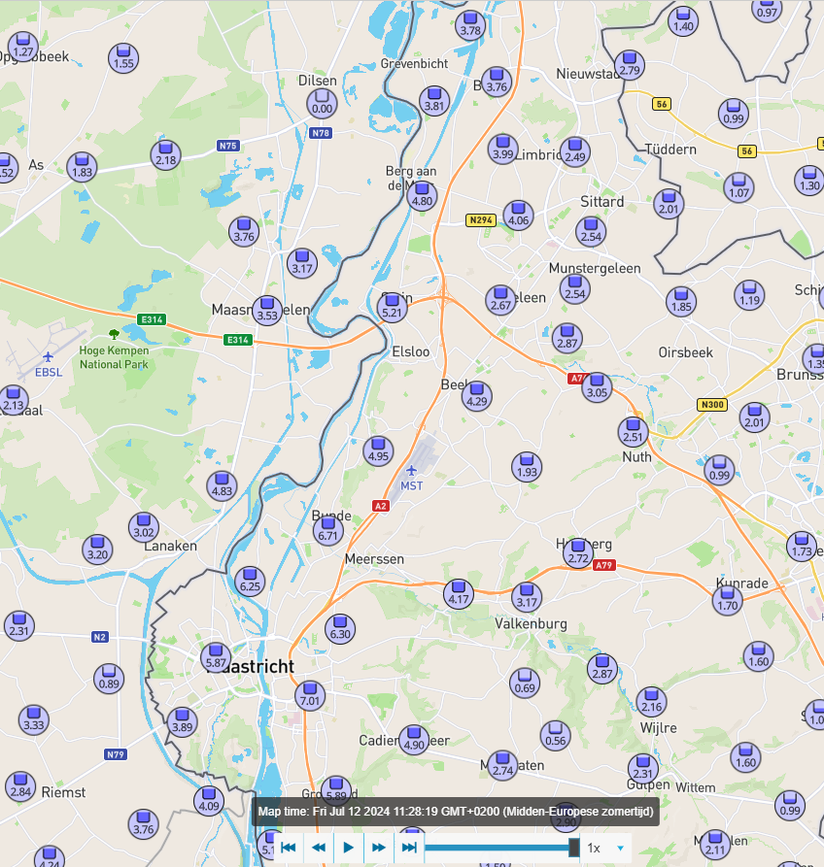Click the map time slider handle
Viewport: 824px width, 867px height.
[574, 848]
